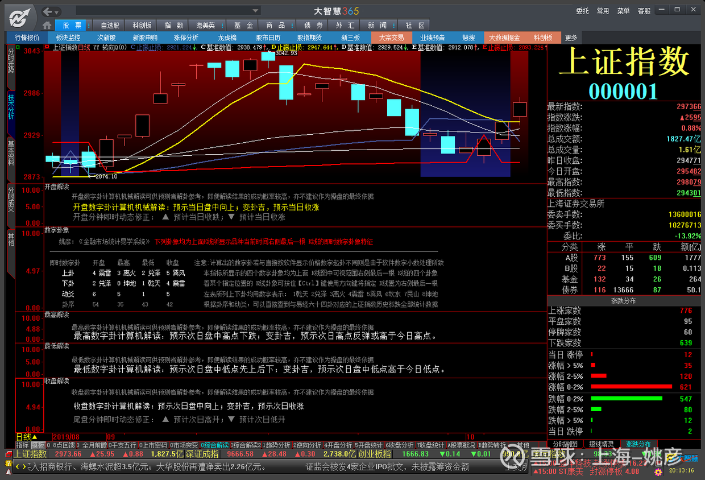Select the 模板 bottom tab
This screenshot has width=705, height=480.
(37, 445)
